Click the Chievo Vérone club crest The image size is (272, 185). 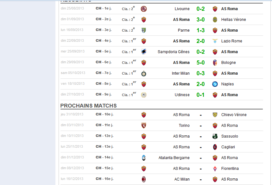point(215,115)
